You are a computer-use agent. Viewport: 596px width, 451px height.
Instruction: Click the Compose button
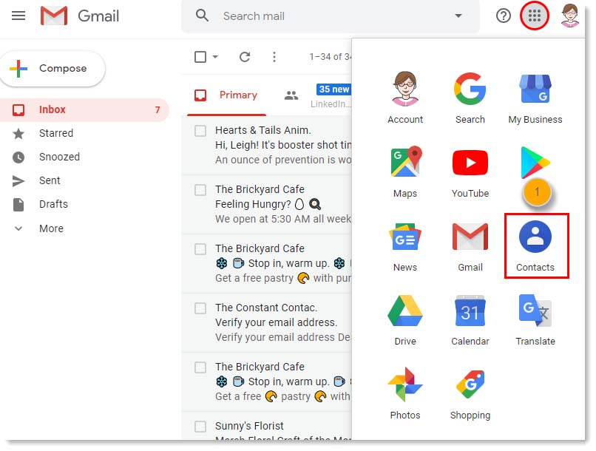pos(53,69)
